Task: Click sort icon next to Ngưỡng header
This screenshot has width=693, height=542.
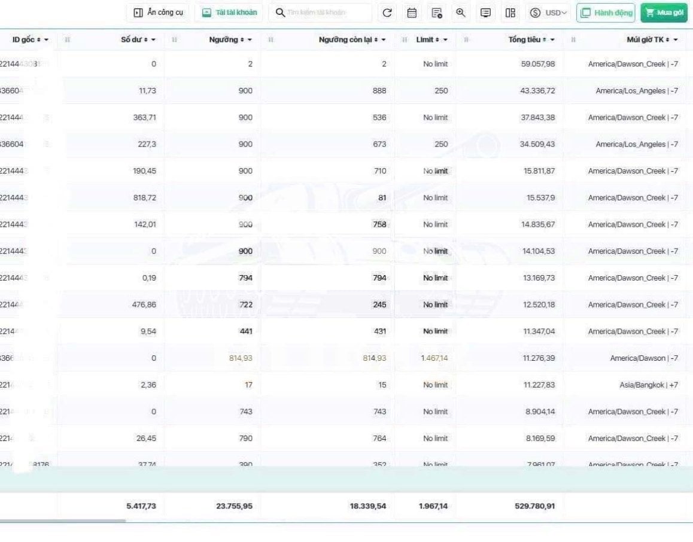Action: [x=242, y=39]
